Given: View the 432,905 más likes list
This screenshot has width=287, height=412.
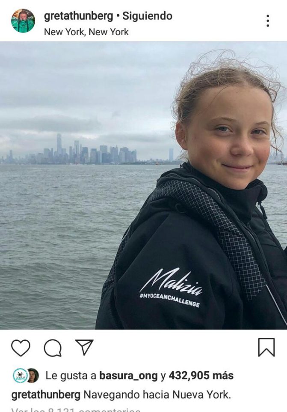Looking at the screenshot, I should coord(201,376).
